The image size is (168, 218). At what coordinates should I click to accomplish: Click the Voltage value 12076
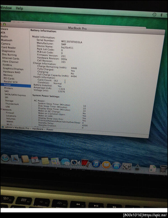61,91
